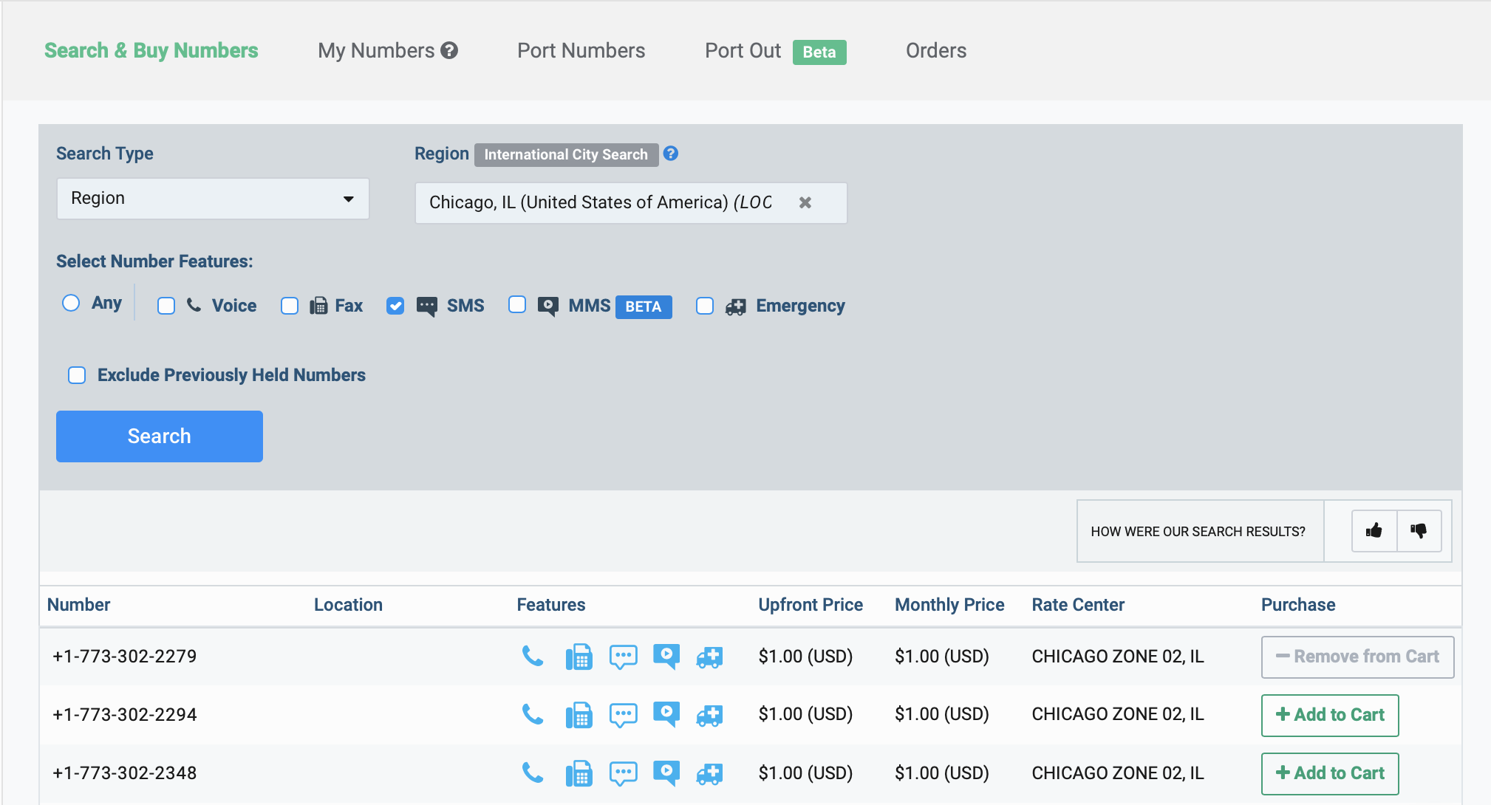
Task: Click the MMS media bubble icon in filters
Action: [x=548, y=306]
